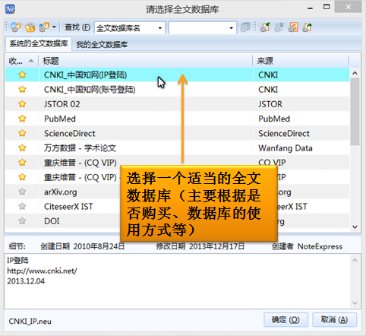Click the gear icon with green up arrow

(307, 27)
